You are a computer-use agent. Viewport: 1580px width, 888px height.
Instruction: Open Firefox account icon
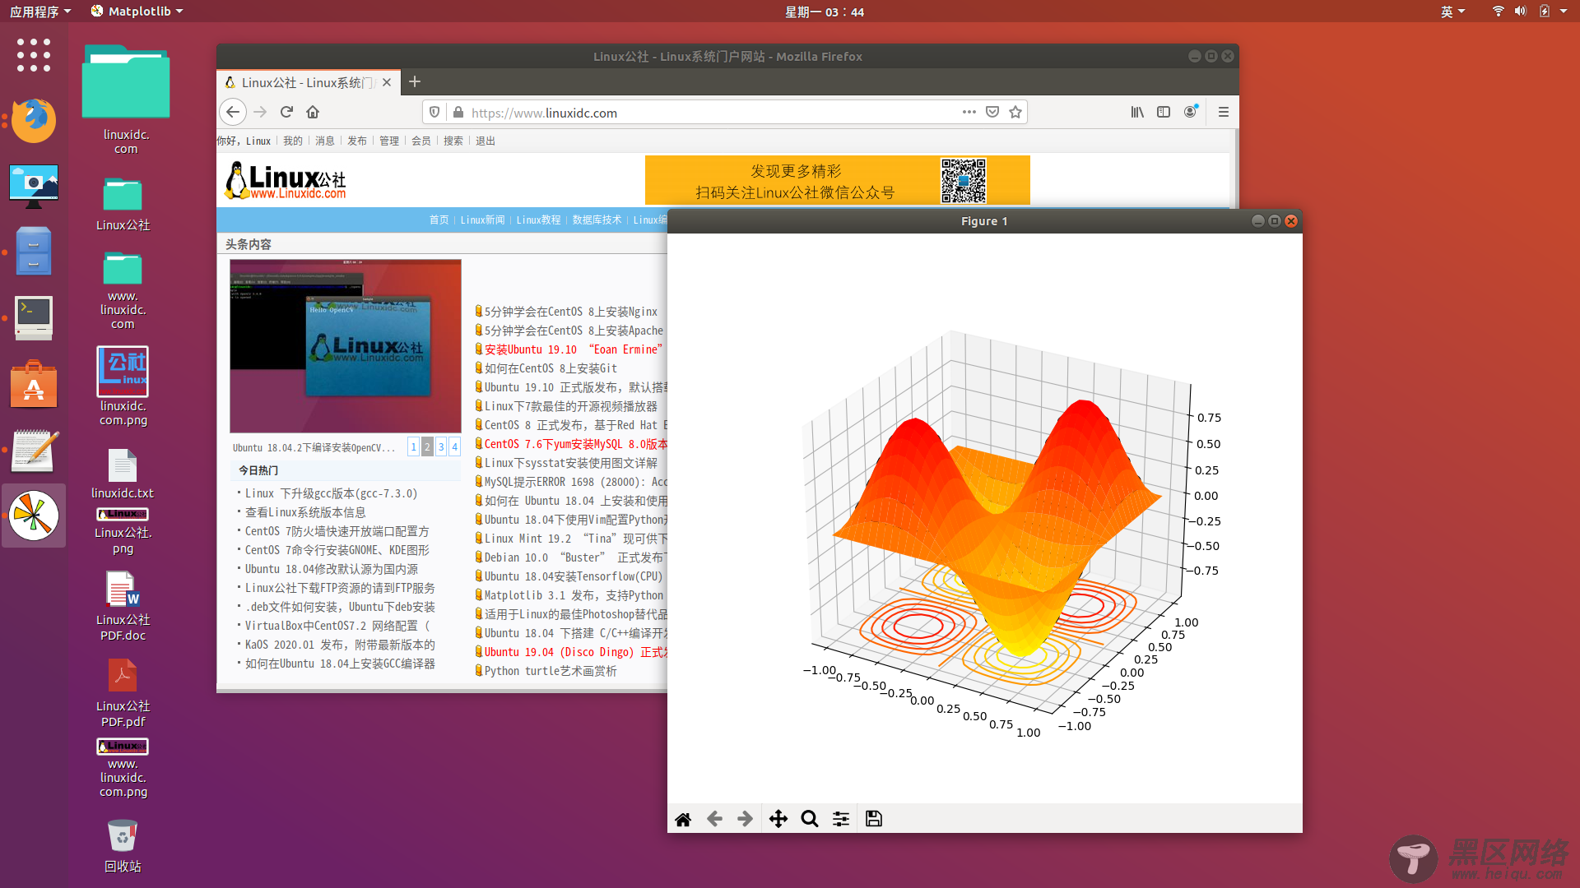tap(1191, 112)
